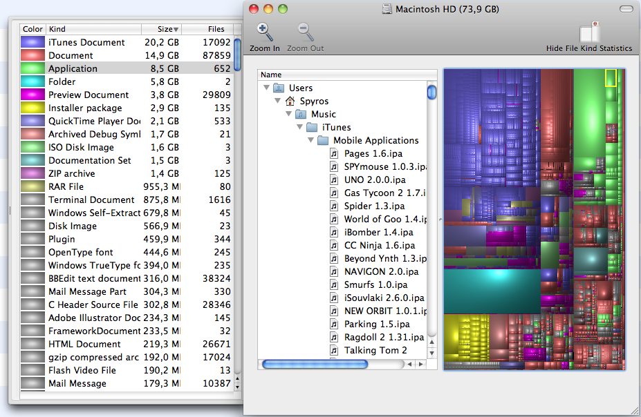Viewport: 641px width, 417px height.
Task: Click the iBomber 1.4.ipa file icon
Action: click(334, 232)
